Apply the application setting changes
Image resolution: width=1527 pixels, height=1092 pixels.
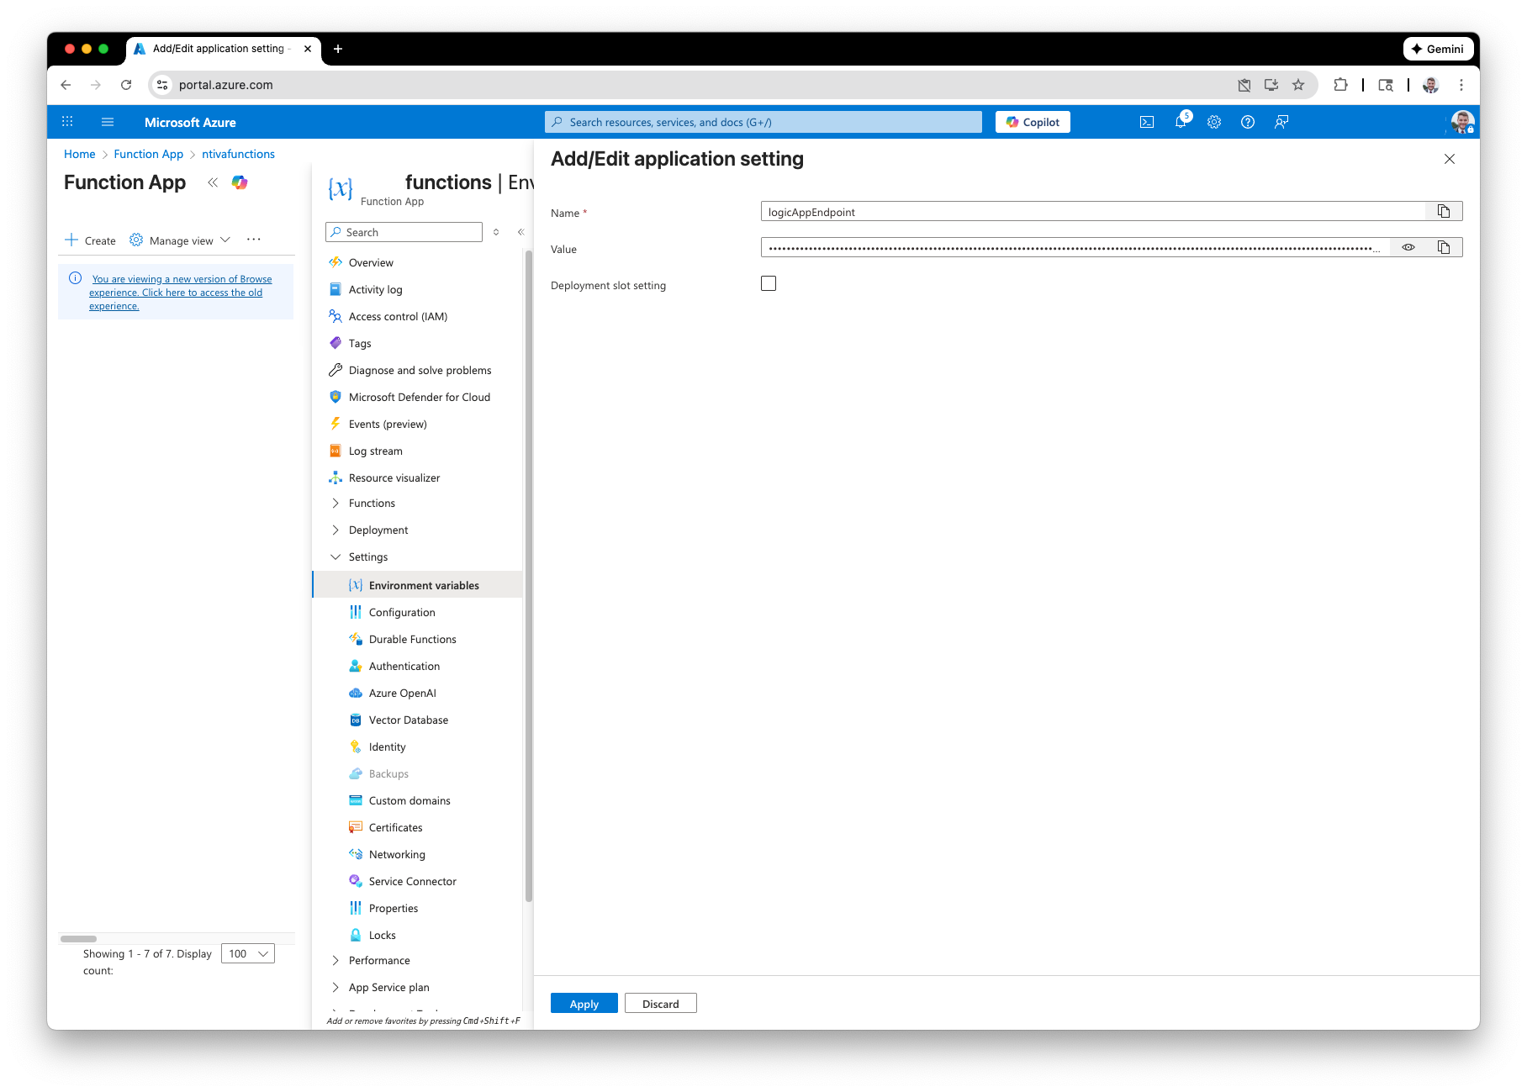pos(584,1003)
